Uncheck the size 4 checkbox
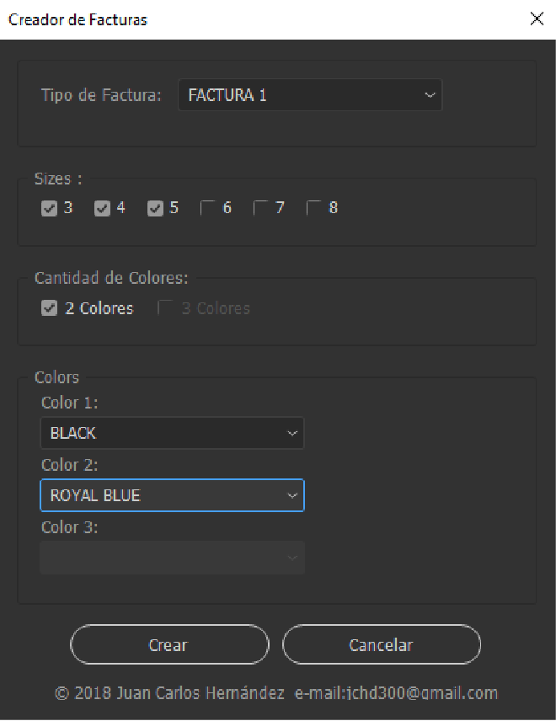The image size is (556, 721). pos(103,208)
